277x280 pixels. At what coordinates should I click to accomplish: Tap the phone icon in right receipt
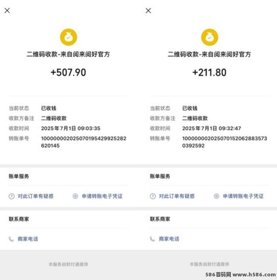click(x=153, y=239)
